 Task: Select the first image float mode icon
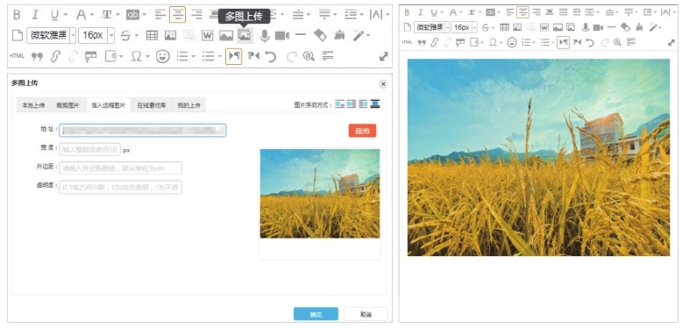tap(339, 104)
